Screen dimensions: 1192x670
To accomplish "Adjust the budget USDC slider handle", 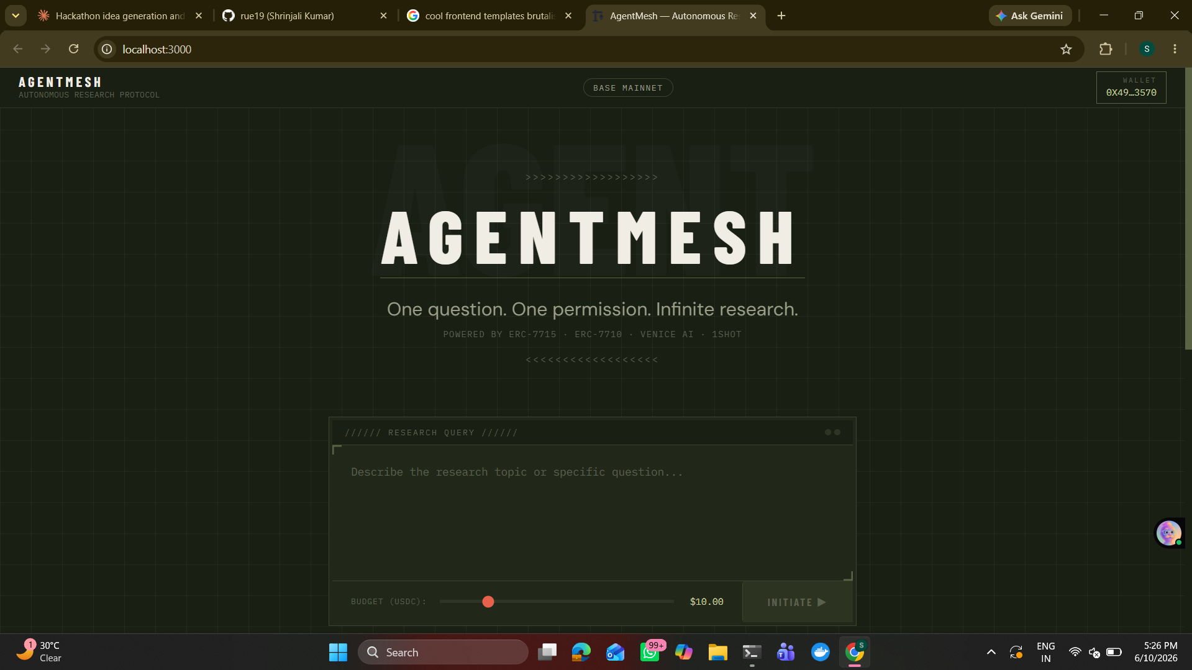I will tap(488, 602).
